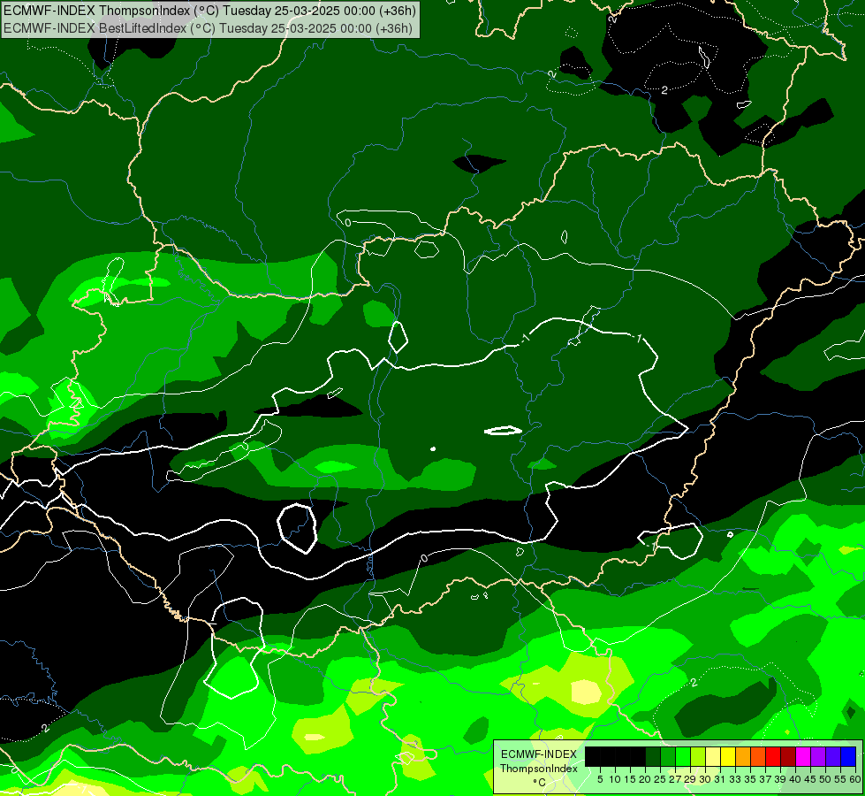Click the dark green legend swatch between 20 and 25
The width and height of the screenshot is (865, 796).
coord(653,756)
